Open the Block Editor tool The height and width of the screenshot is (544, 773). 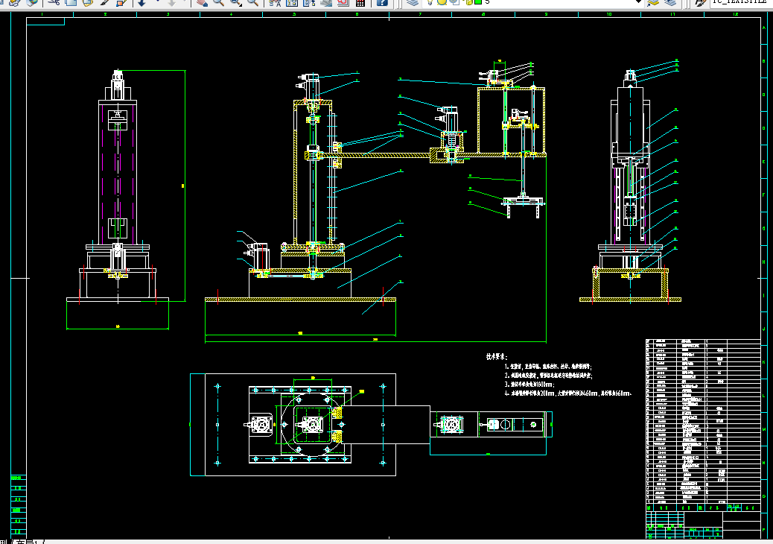click(x=121, y=2)
